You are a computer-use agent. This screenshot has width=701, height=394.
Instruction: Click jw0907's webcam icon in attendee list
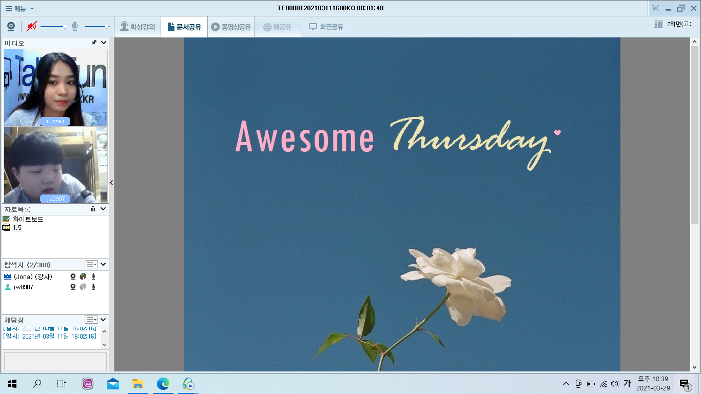tap(73, 287)
